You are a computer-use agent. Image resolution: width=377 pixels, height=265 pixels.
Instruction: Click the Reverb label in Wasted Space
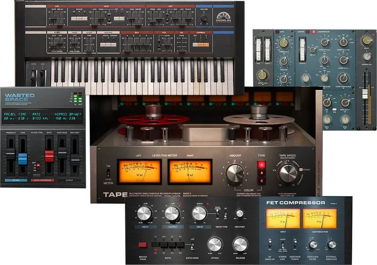(16, 180)
